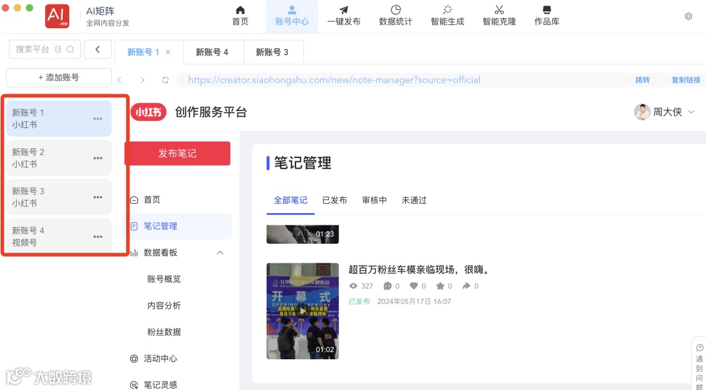This screenshot has width=706, height=390.
Task: Select 新账号 3 小红书 account
Action: [59, 197]
